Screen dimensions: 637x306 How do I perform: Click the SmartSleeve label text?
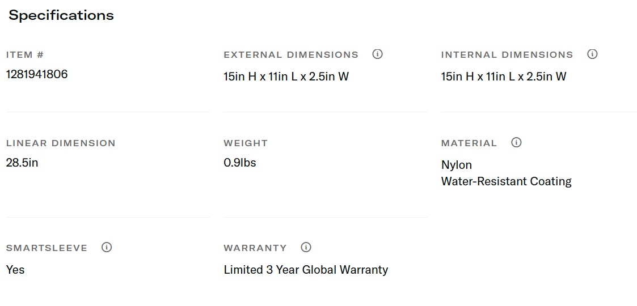47,248
